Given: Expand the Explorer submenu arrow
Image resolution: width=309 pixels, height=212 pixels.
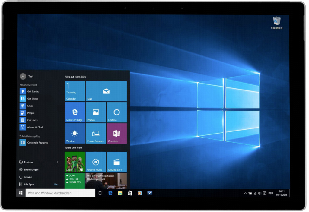Looking at the screenshot, I should point(58,162).
